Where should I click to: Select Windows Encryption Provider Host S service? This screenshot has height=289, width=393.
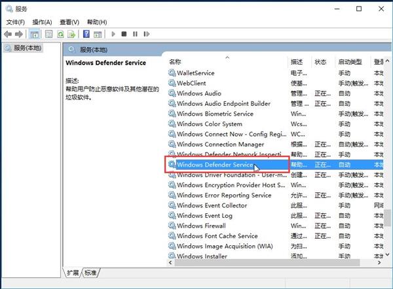(x=231, y=185)
